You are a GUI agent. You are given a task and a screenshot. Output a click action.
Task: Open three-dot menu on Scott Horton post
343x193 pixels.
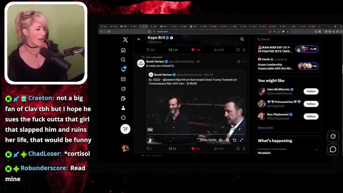244,61
